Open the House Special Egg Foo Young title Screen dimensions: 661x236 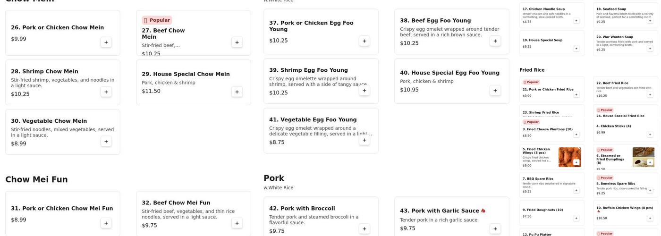[449, 73]
